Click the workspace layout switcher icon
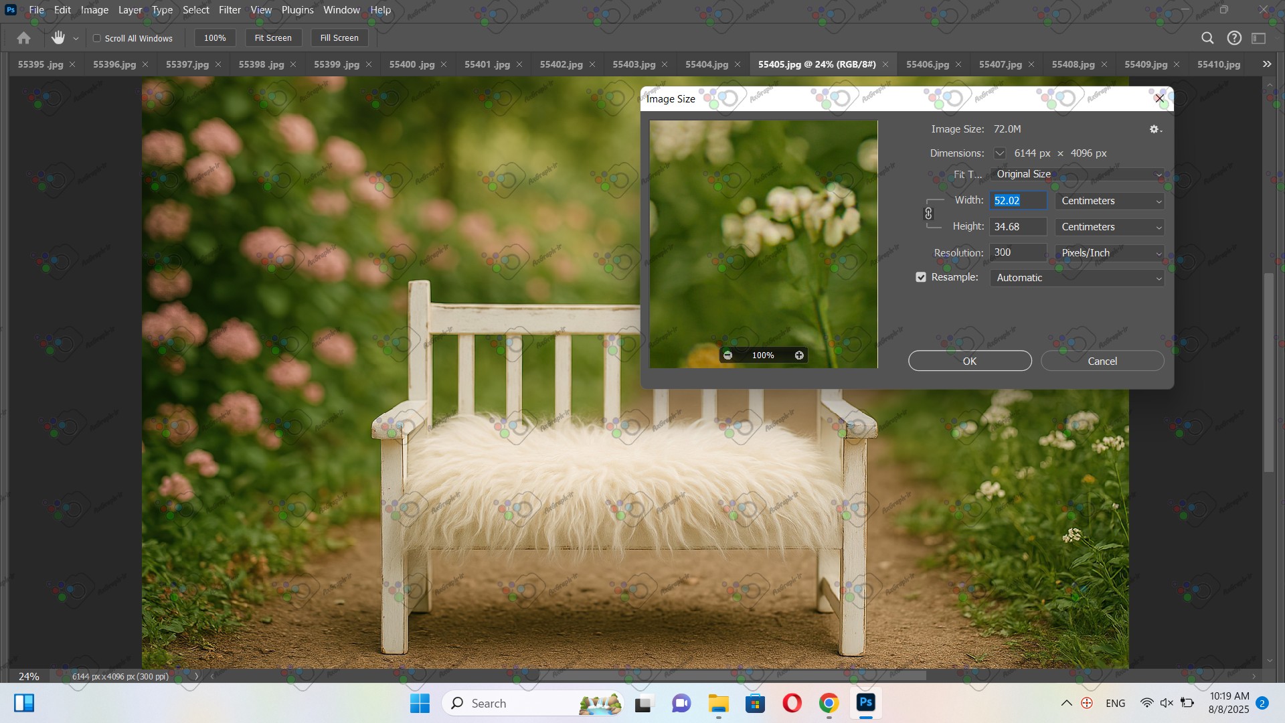Screen dimensions: 1285x723 coord(1259,38)
